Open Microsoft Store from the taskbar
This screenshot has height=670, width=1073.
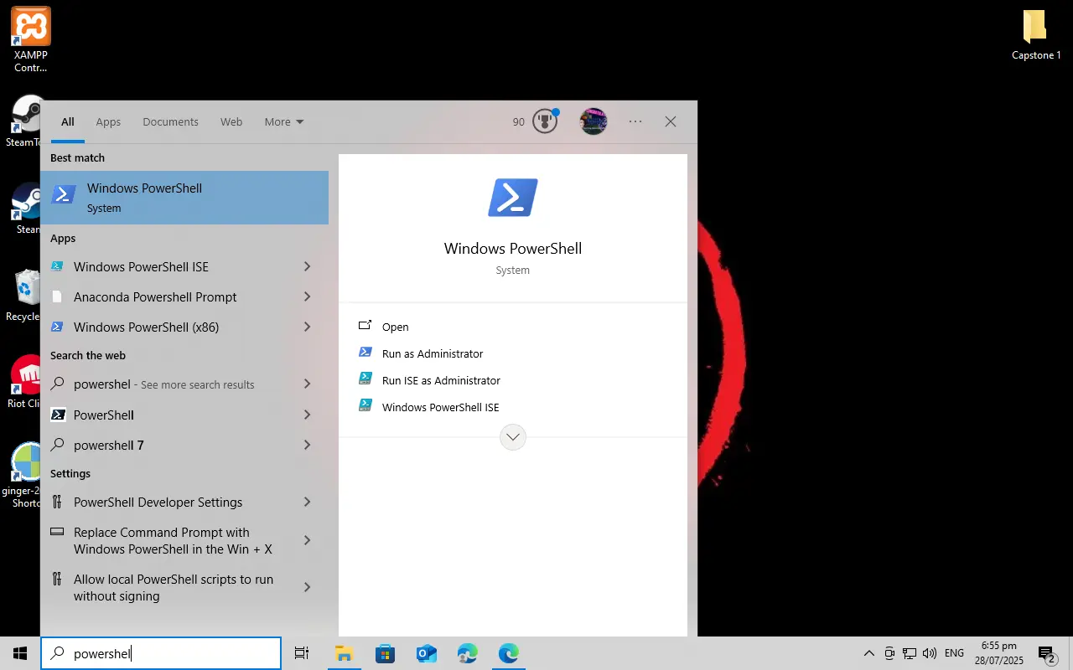click(x=385, y=653)
